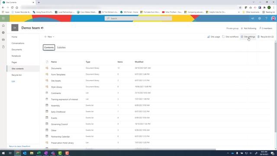Open the Style Library
The width and height of the screenshot is (277, 156).
[x=57, y=87]
